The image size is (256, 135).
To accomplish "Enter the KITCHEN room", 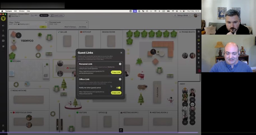I will click(x=29, y=70).
